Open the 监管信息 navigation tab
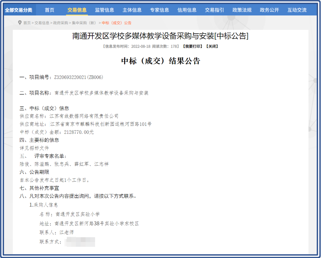 [x=104, y=10]
